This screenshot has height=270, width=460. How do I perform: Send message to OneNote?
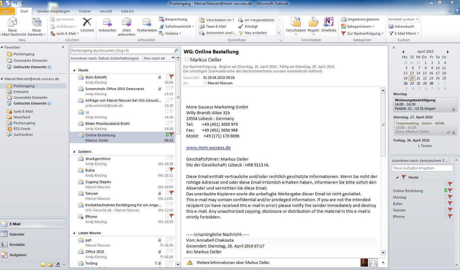329,25
